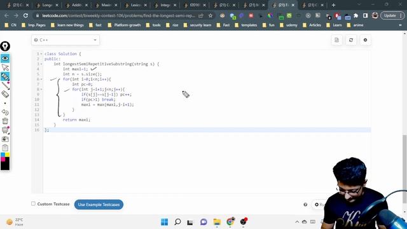Open the anime bookmark folder
Viewport: 407px width, 229px height.
355,25
